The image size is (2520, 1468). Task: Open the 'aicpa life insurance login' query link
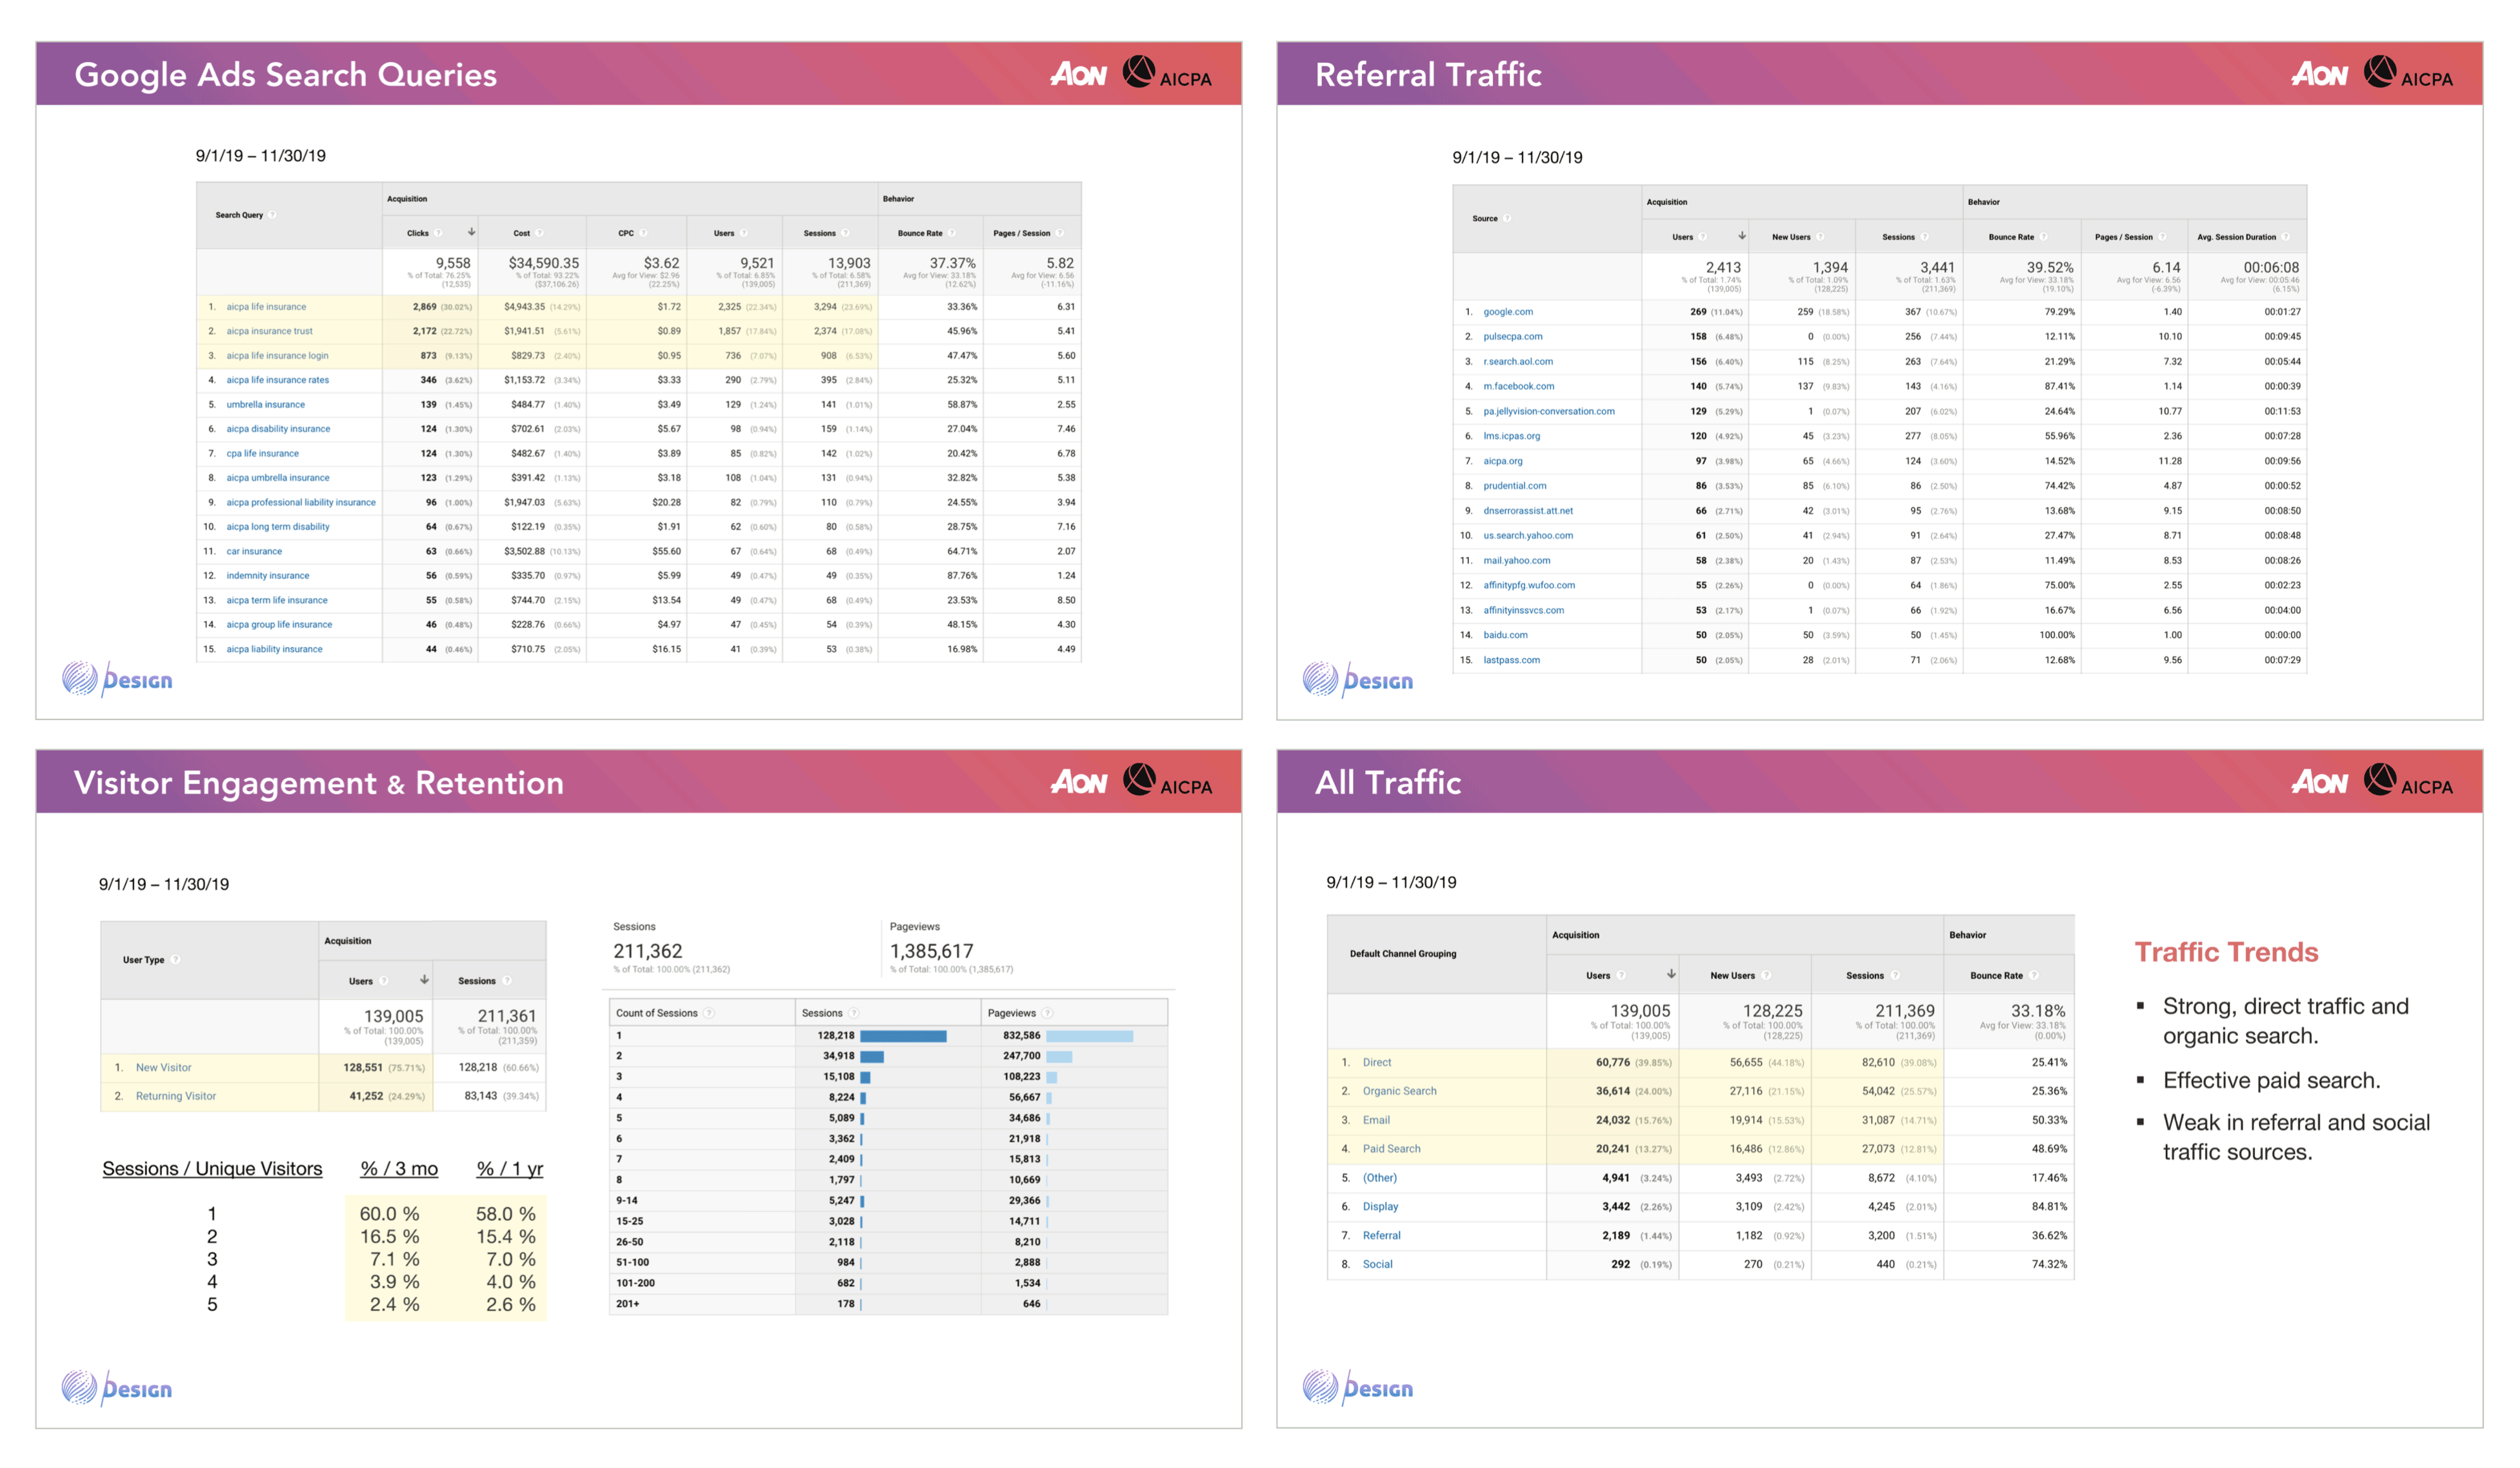click(x=277, y=356)
